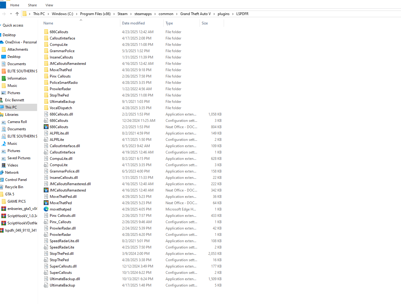This screenshot has height=304, width=401.
Task: Open the Home ribbon tab
Action: pyautogui.click(x=15, y=5)
